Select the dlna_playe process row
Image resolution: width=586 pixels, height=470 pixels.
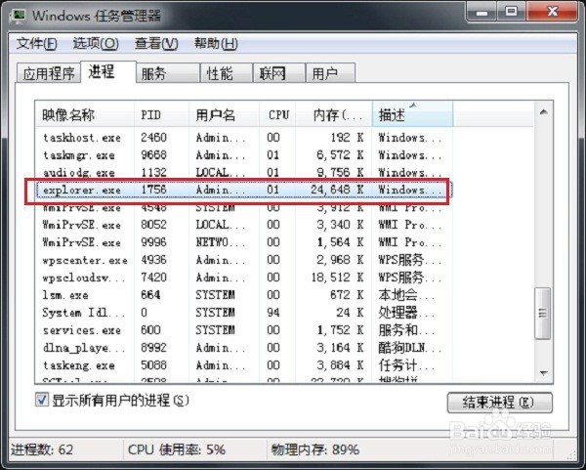pyautogui.click(x=243, y=348)
